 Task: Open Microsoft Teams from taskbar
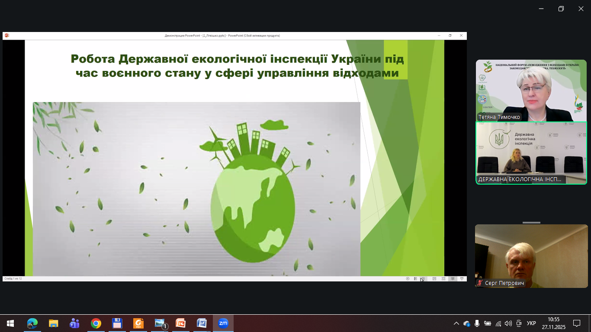(x=74, y=323)
